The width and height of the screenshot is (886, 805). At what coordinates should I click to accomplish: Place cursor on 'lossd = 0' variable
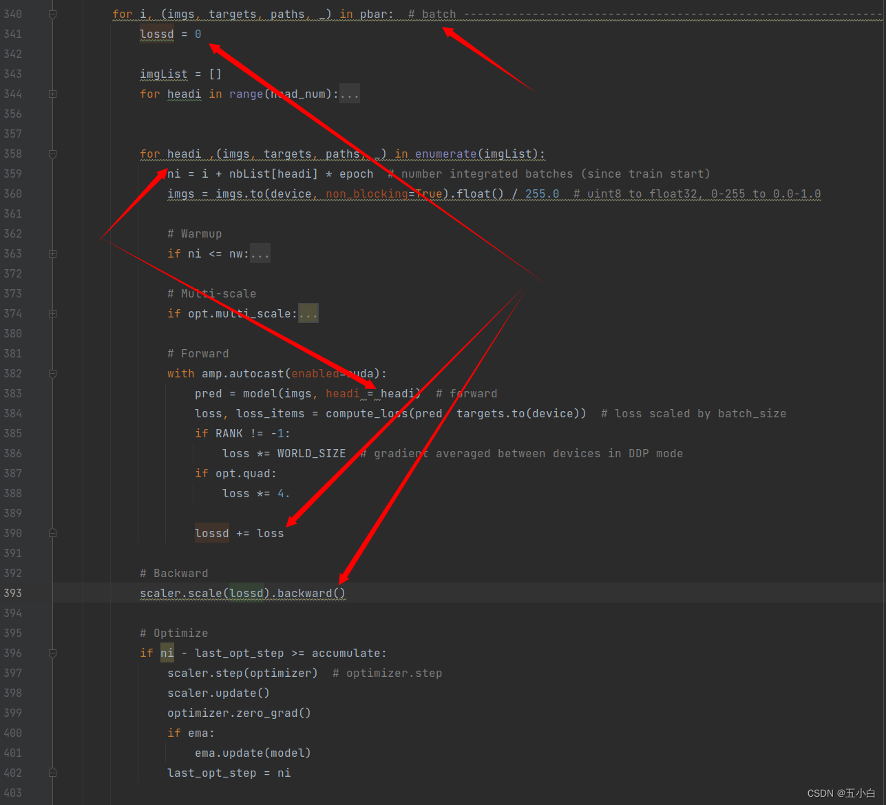pos(157,34)
